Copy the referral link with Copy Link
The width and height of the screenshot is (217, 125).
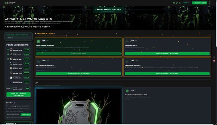[x=26, y=115]
